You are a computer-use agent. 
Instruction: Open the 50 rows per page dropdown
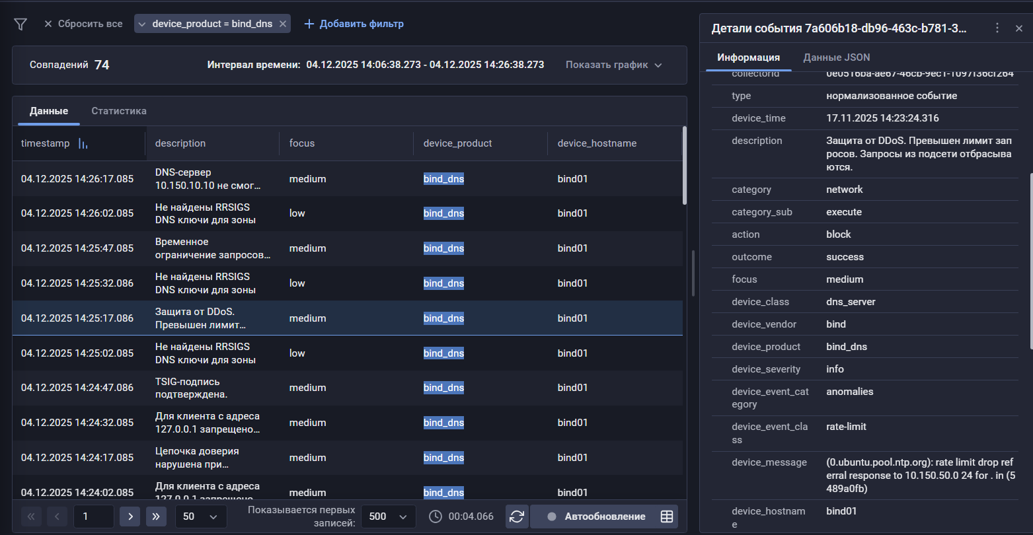point(200,517)
